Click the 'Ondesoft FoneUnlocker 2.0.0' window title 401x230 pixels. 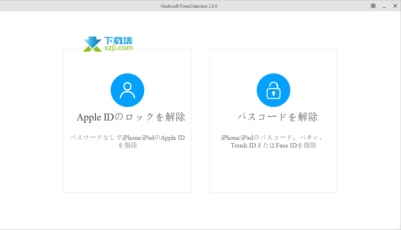[x=189, y=6]
